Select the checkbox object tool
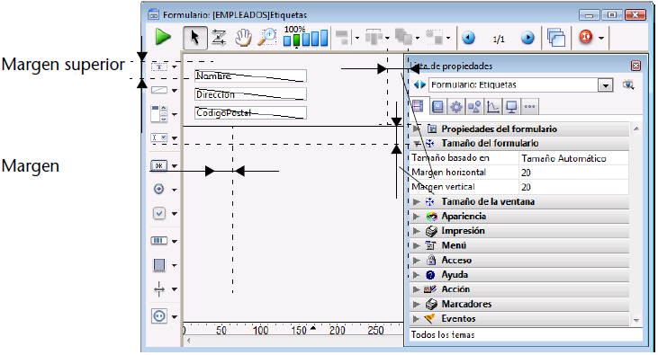Image resolution: width=658 pixels, height=355 pixels. coord(159,213)
